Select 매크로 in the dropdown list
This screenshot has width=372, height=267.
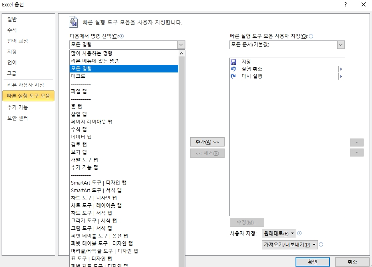pos(124,76)
